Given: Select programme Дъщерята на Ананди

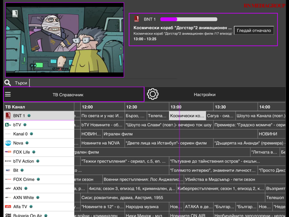Looking at the screenshot, I should click(249, 143).
